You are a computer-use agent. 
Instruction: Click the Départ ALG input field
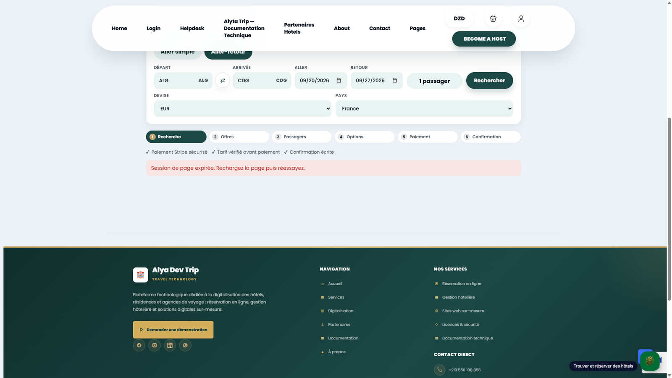coord(183,80)
